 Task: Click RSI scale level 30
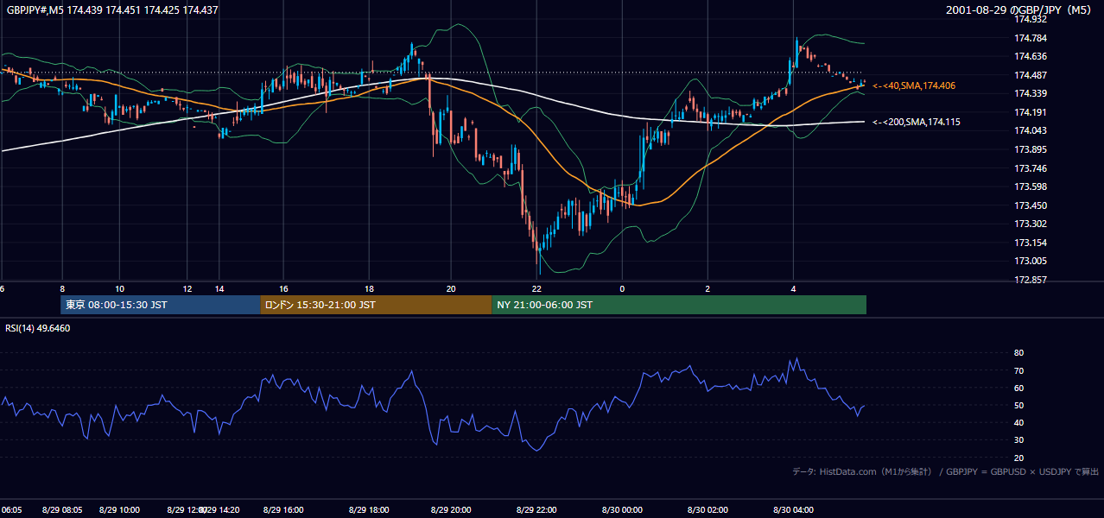[x=1018, y=440]
